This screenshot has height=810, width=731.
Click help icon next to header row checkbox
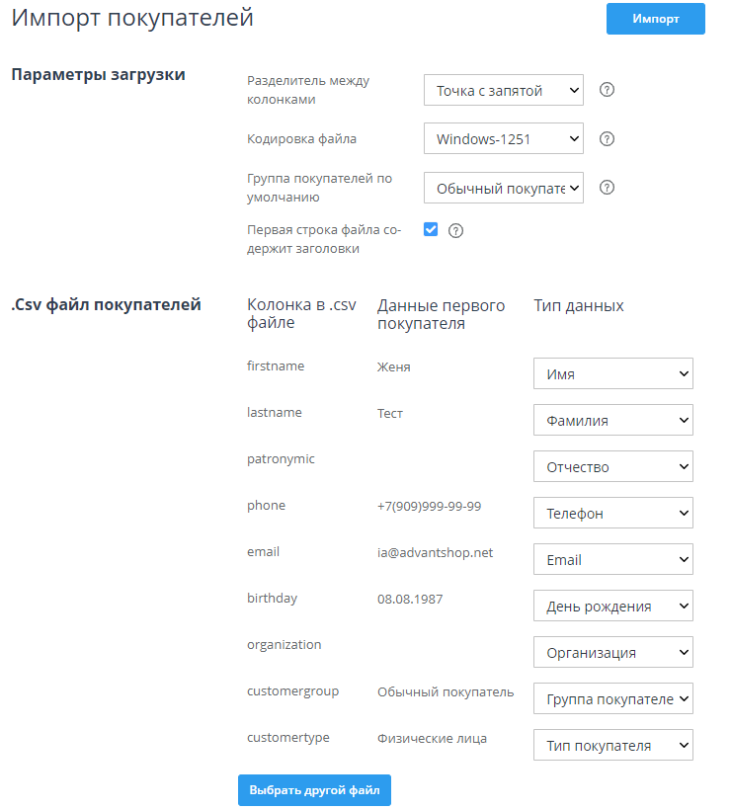[455, 230]
